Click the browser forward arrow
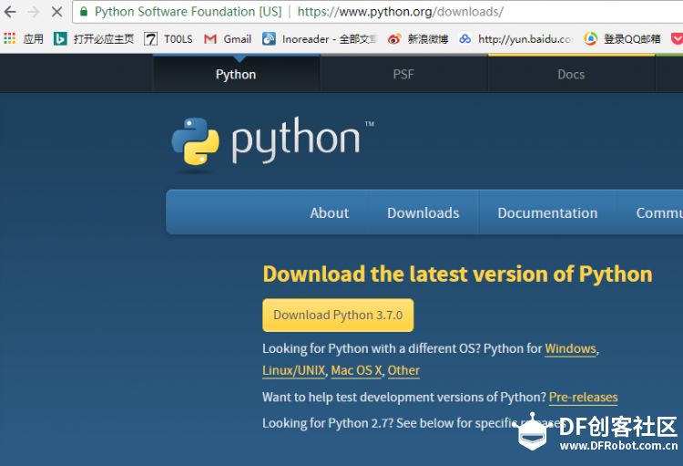Image resolution: width=683 pixels, height=466 pixels. point(33,12)
